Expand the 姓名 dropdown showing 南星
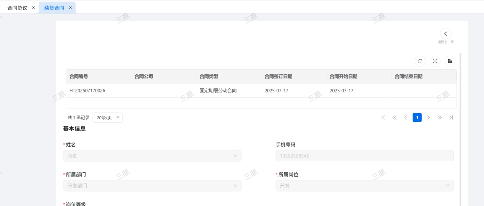The width and height of the screenshot is (484, 206). click(152, 156)
